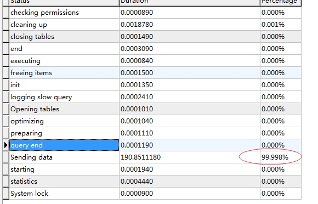Select the 'statistics' status cell
This screenshot has width=318, height=204.
tap(64, 182)
